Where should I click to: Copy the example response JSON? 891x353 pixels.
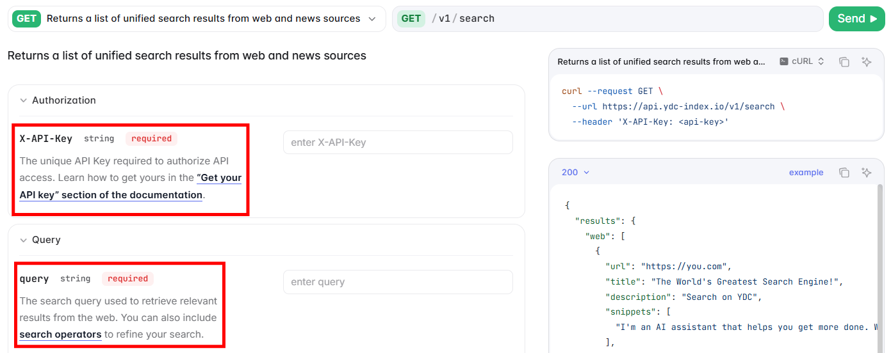pos(844,173)
